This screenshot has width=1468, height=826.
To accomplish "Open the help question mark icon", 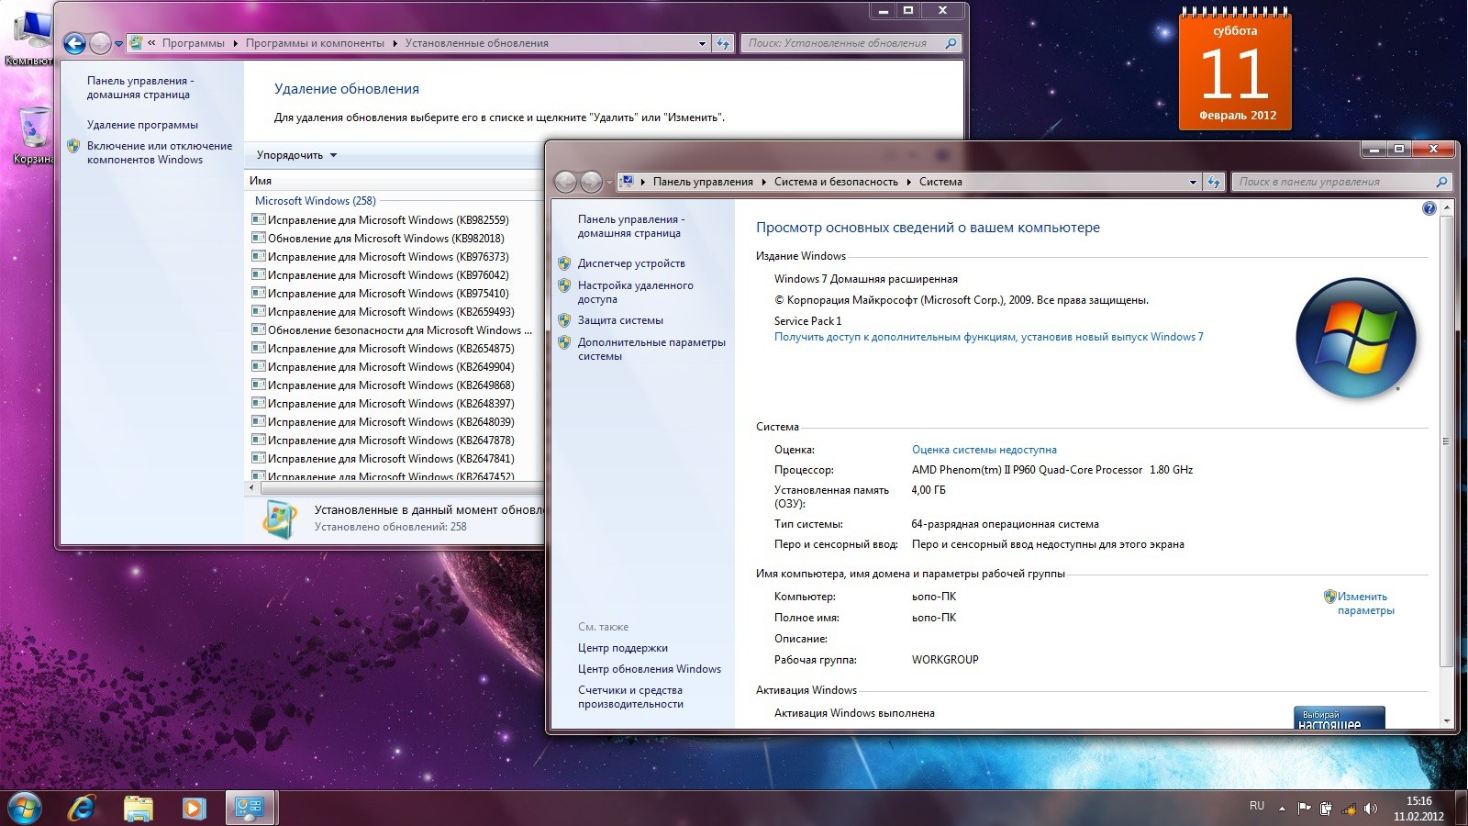I will coord(1429,208).
